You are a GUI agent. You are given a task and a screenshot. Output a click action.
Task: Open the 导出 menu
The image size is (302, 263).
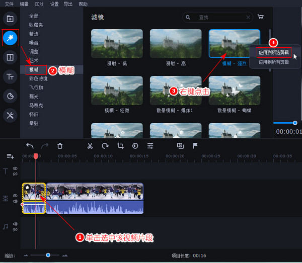[68, 4]
